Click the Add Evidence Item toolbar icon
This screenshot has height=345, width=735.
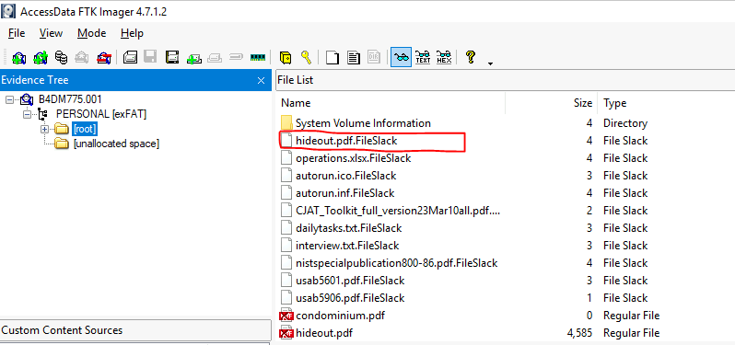tap(18, 58)
